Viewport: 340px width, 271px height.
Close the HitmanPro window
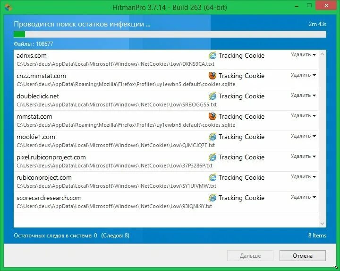click(x=326, y=6)
